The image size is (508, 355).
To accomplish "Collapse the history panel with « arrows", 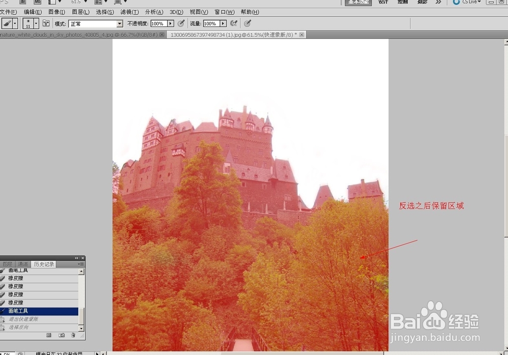I will [77, 258].
